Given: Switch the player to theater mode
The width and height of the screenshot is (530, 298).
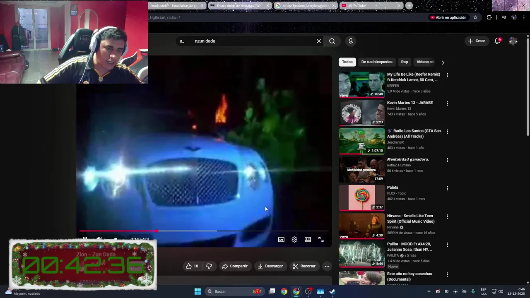Looking at the screenshot, I should [x=308, y=240].
